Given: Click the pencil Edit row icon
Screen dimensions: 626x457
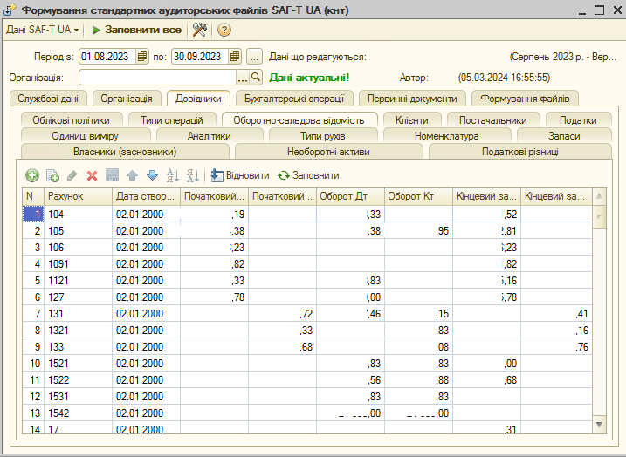Looking at the screenshot, I should (x=72, y=175).
